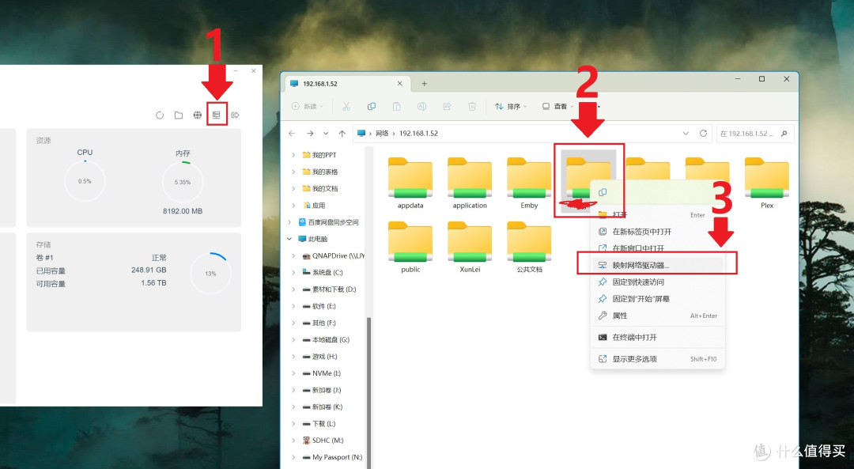Click 网络 in the breadcrumb path
The height and width of the screenshot is (469, 854).
(x=382, y=134)
